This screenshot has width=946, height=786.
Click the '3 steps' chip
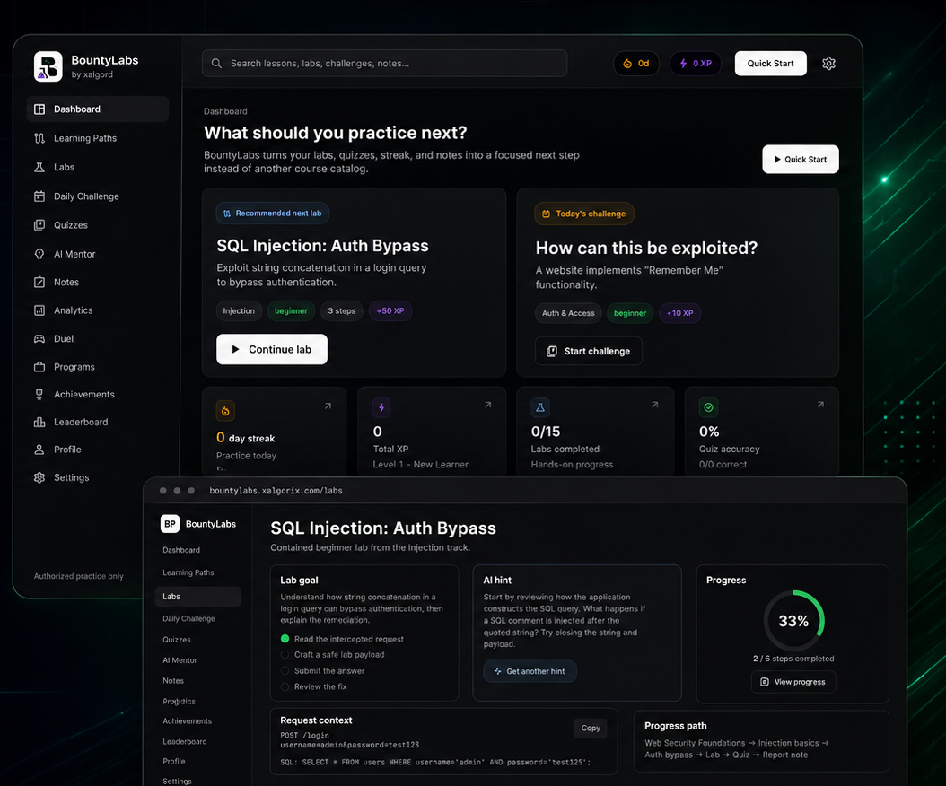tap(341, 310)
